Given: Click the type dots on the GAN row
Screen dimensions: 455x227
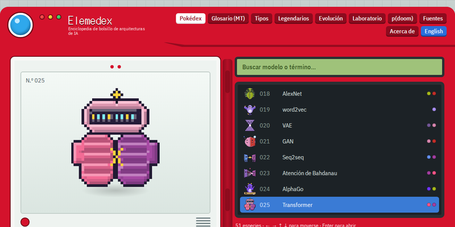Looking at the screenshot, I should coord(432,141).
